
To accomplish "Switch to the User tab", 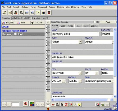I will (x=63, y=26).
